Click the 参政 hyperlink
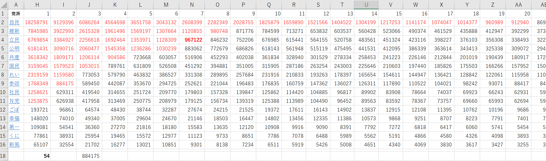Image resolution: width=546 pixels, height=161 pixels. click(14, 84)
